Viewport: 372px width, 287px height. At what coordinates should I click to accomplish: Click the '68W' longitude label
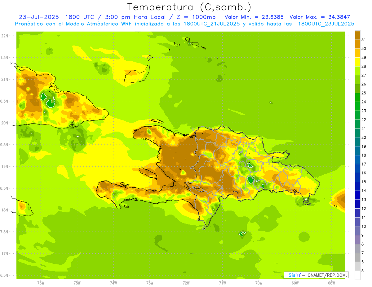[331, 282]
